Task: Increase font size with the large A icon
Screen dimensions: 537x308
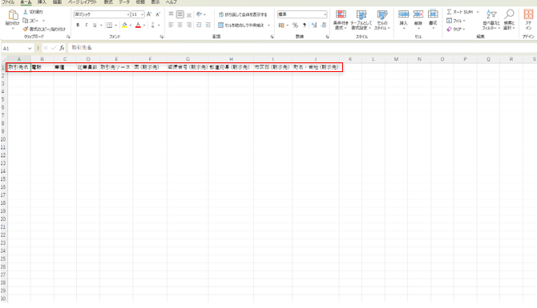Action: tap(149, 14)
